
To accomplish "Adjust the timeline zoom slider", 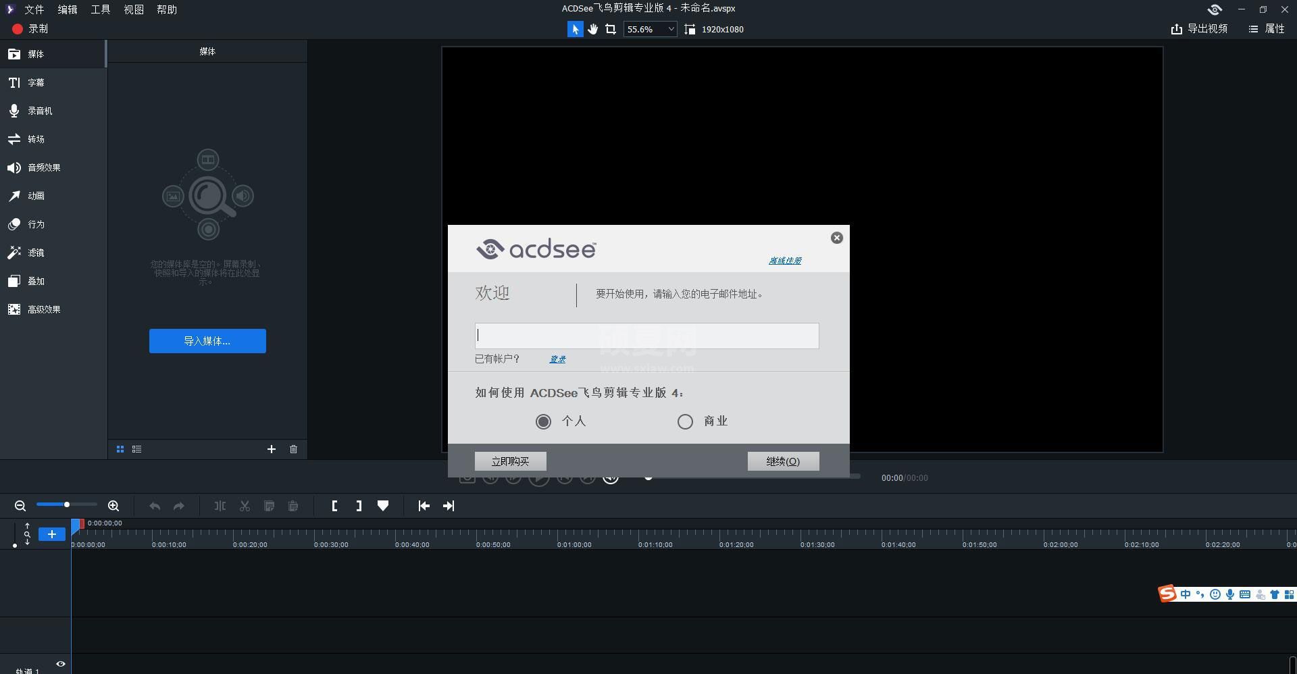I will point(66,504).
